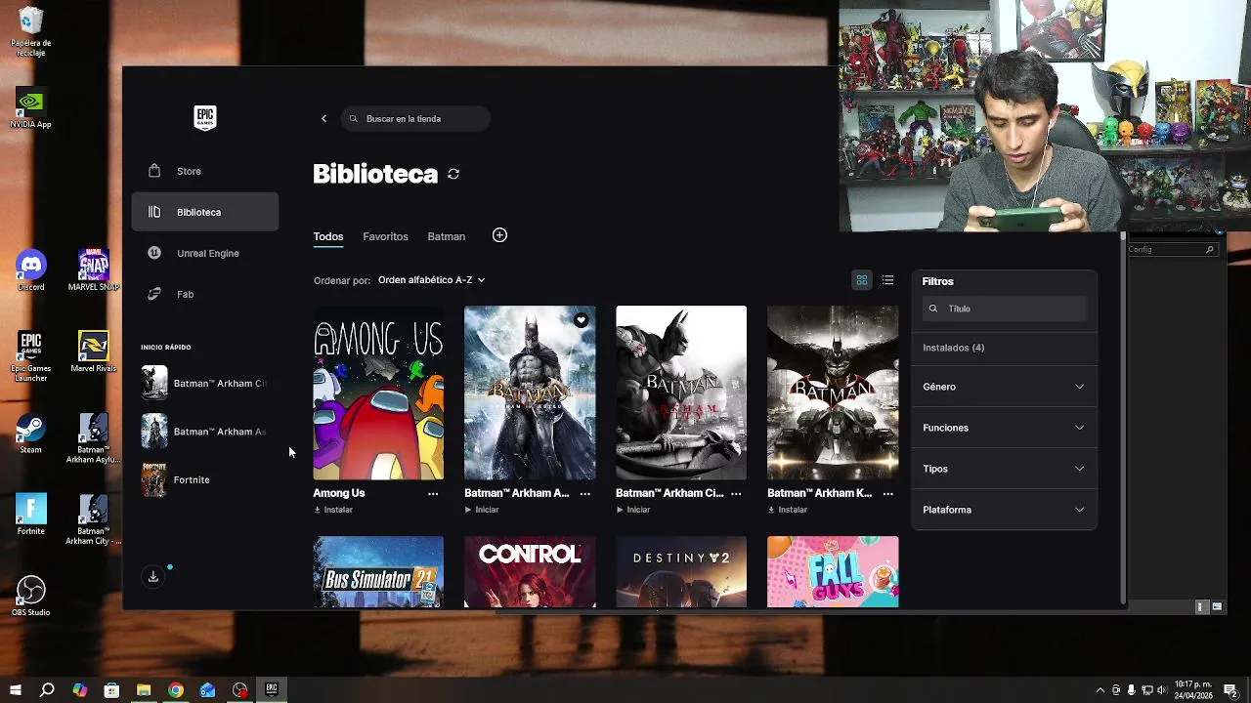Toggle the favorite heart on Arkham Asylum
This screenshot has width=1251, height=703.
tap(581, 320)
